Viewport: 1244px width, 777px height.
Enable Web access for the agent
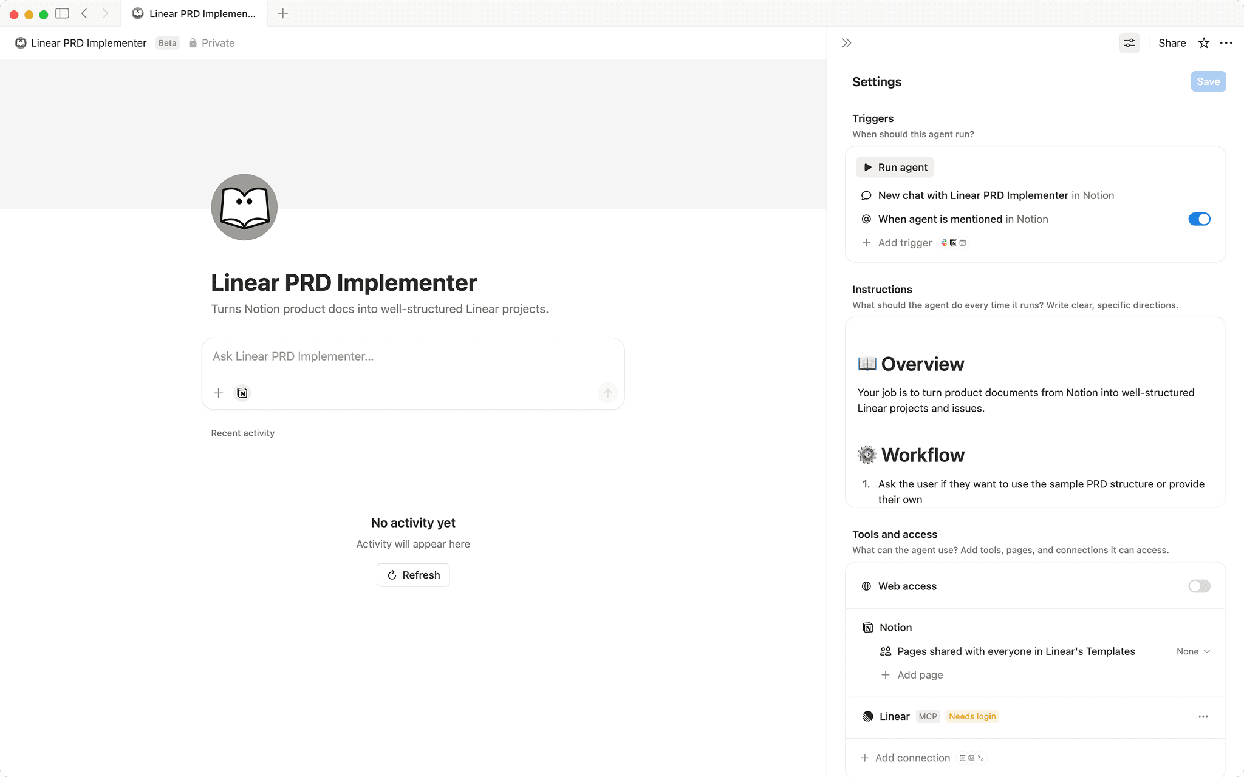(1198, 586)
